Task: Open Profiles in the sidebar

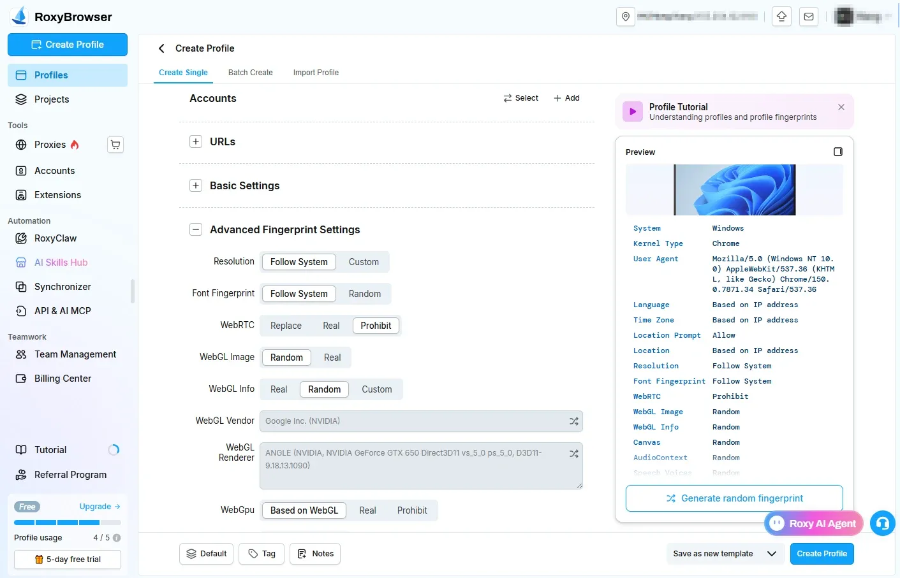Action: click(68, 75)
